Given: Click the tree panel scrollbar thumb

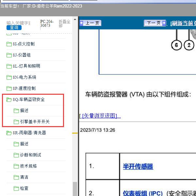Looking at the screenshot, I should (75, 189).
